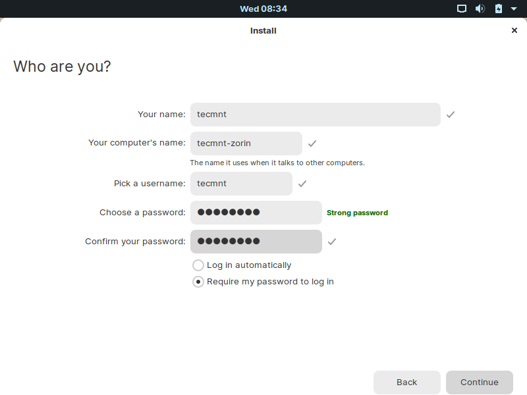Select Require my password to log in
This screenshot has height=395, width=527.
[198, 282]
